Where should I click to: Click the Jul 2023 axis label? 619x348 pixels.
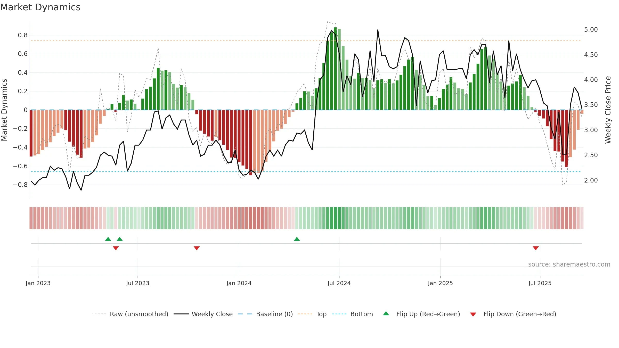tap(138, 283)
